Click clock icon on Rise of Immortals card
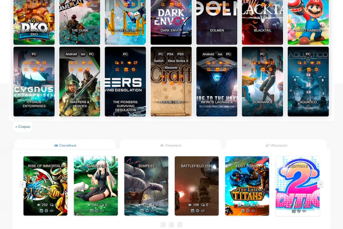Image resolution: width=343 pixels, height=229 pixels. coord(46,211)
